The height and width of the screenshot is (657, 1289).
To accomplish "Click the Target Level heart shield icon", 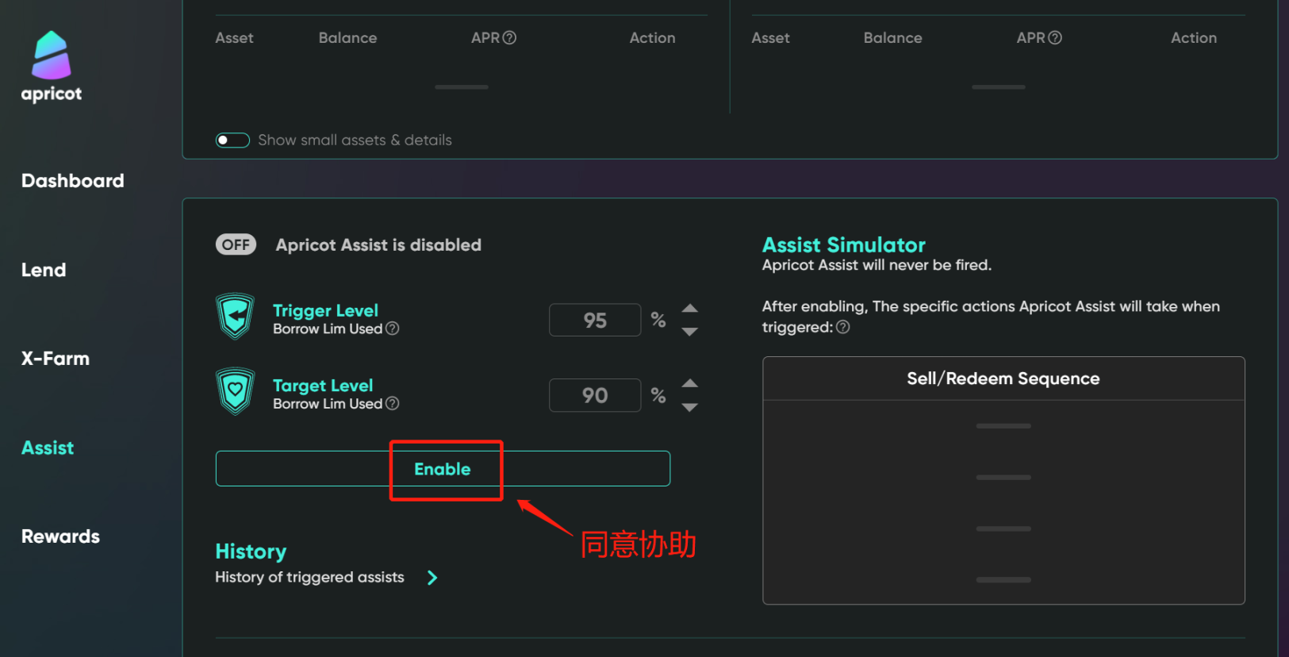I will tap(236, 391).
